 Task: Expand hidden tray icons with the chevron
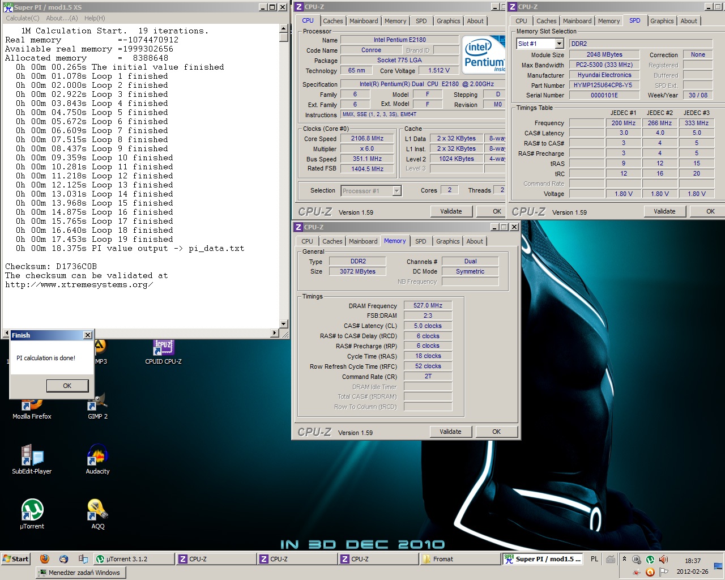click(x=624, y=558)
